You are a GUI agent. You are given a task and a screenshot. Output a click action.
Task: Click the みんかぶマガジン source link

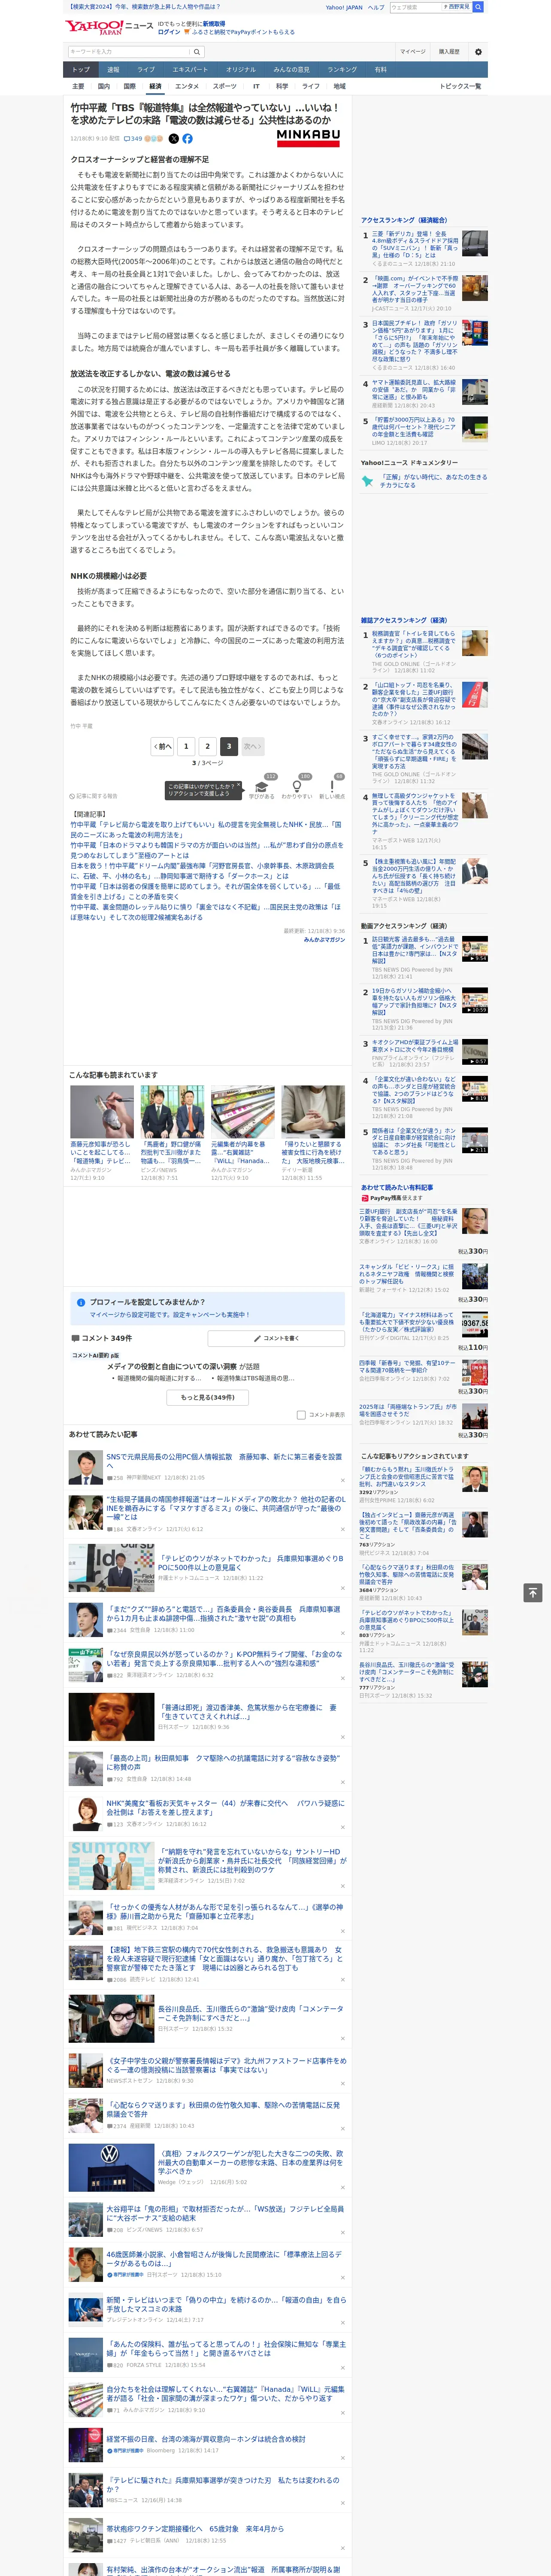[x=324, y=939]
